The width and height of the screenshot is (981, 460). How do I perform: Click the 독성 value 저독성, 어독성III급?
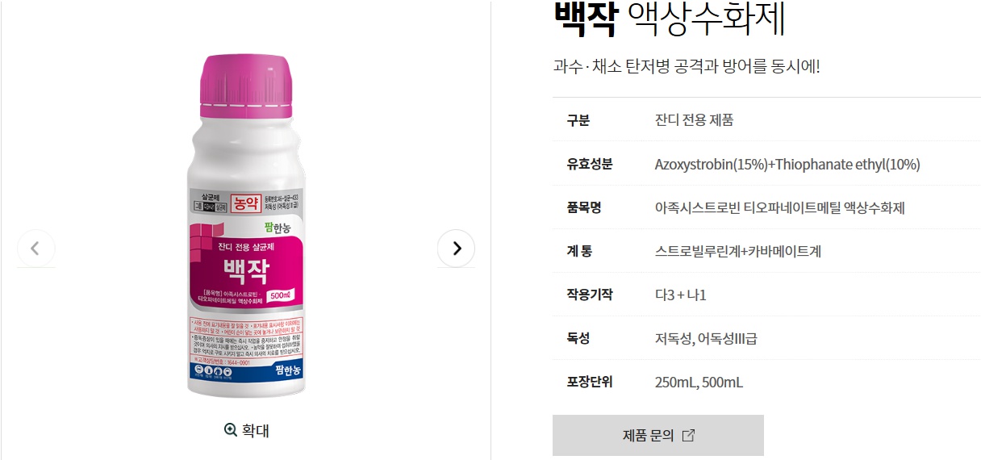click(706, 338)
